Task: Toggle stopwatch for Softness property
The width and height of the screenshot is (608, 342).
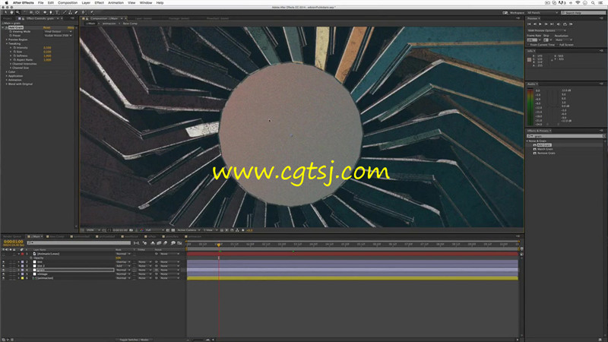Action: pyautogui.click(x=14, y=55)
